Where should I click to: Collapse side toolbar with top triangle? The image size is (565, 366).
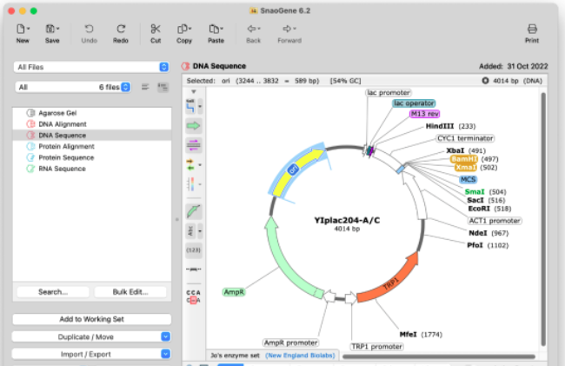(194, 91)
